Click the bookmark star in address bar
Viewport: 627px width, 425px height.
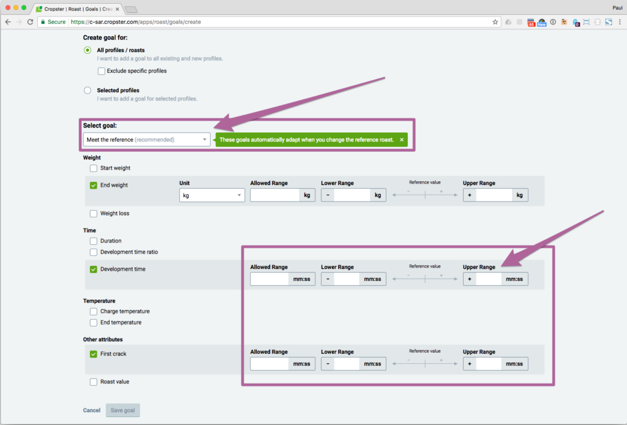pyautogui.click(x=495, y=22)
